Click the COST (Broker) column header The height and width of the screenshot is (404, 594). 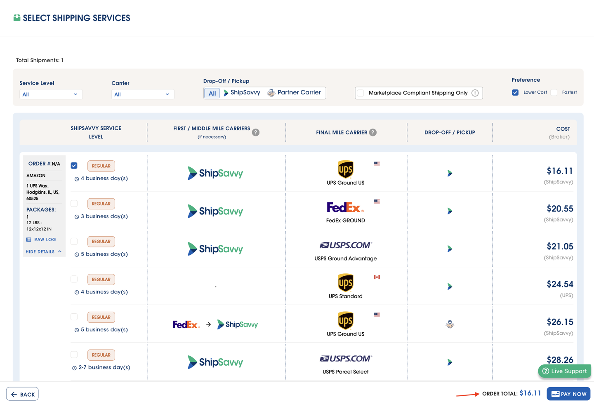pos(559,133)
